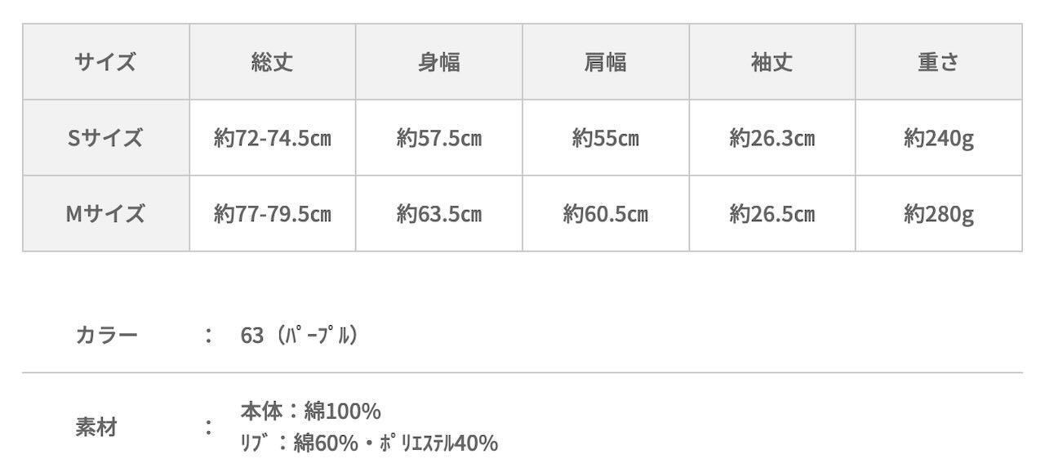Viewport: 1045px width, 472px height.
Task: Select the 肩幅 column header
Action: [x=606, y=62]
